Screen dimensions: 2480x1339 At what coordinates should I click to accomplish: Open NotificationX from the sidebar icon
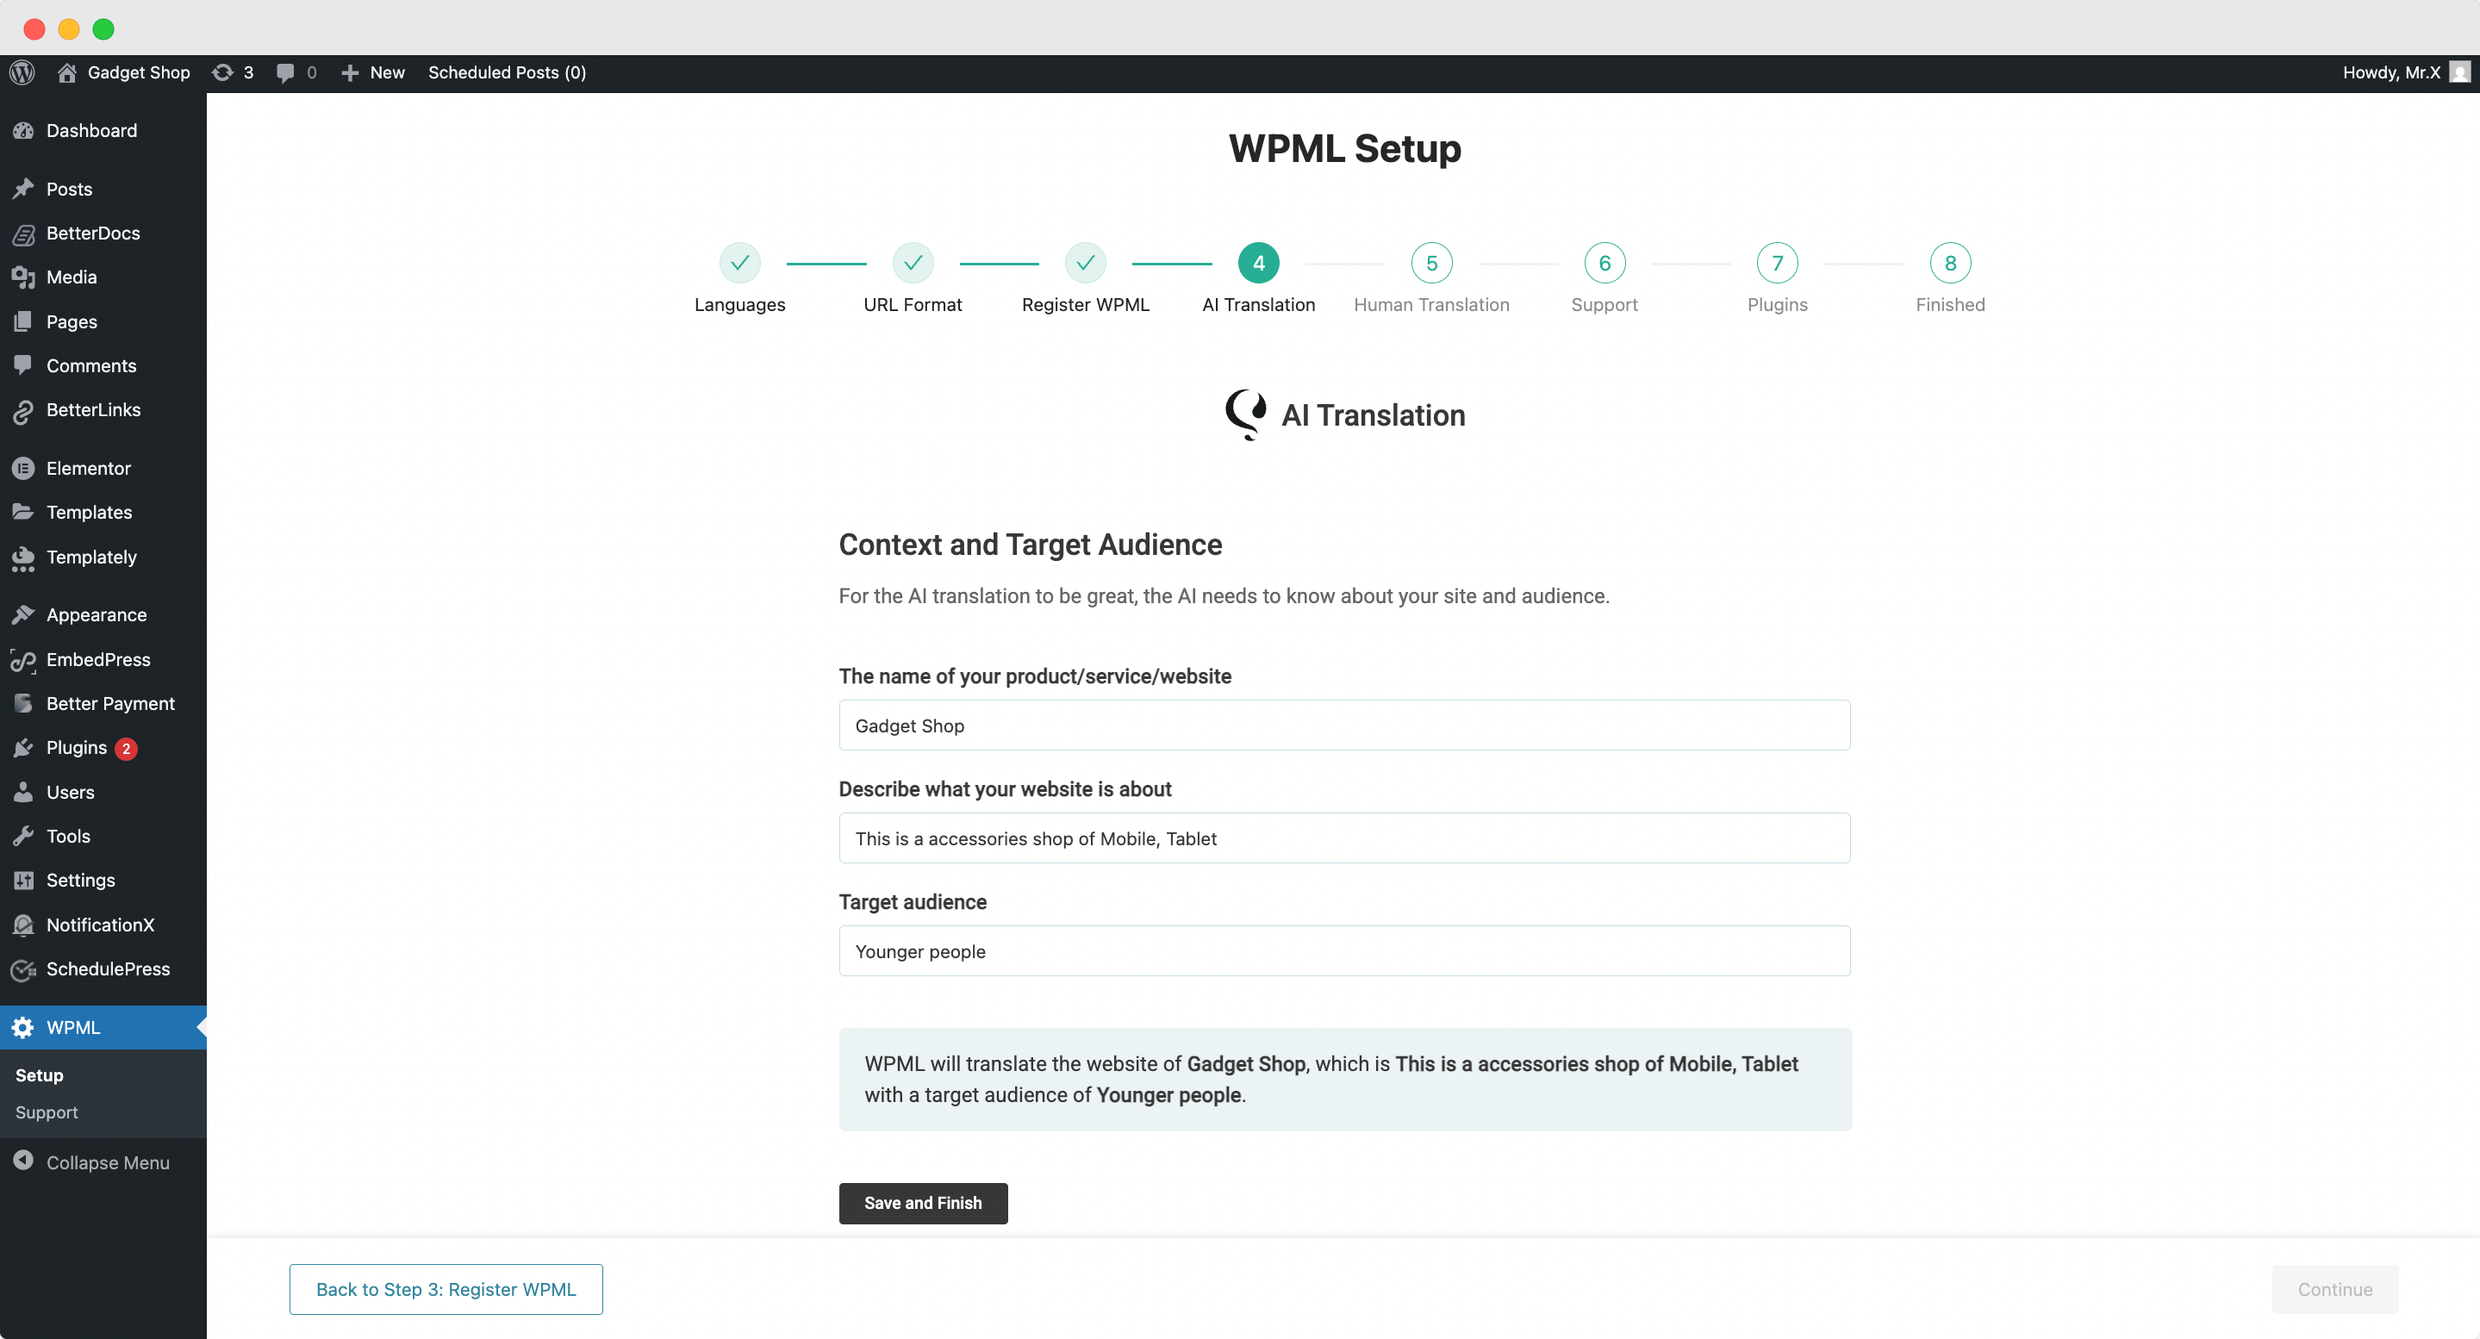pos(23,924)
